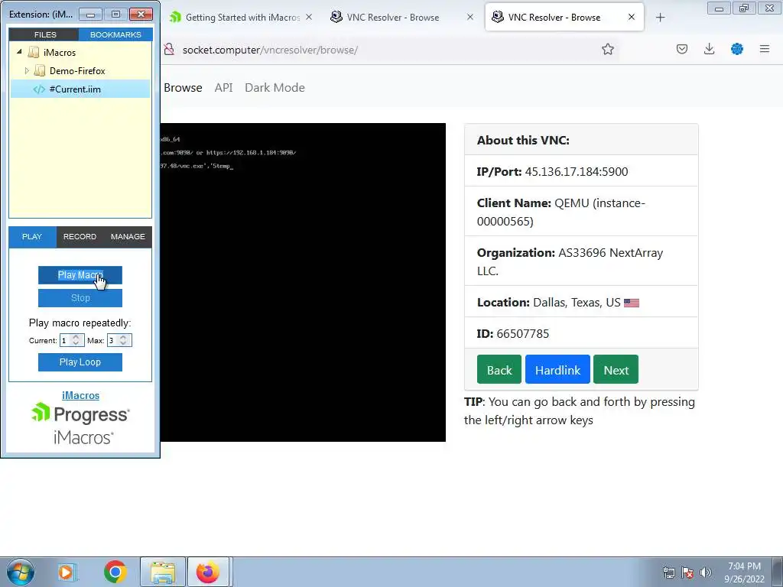Click the US flag icon
Viewport: 783px width, 587px height.
pos(632,303)
